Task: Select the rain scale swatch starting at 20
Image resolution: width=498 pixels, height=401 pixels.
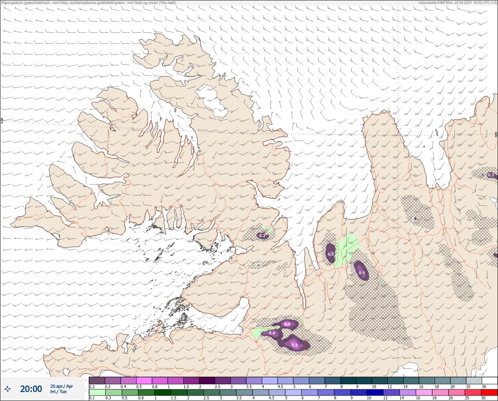Action: 457,393
